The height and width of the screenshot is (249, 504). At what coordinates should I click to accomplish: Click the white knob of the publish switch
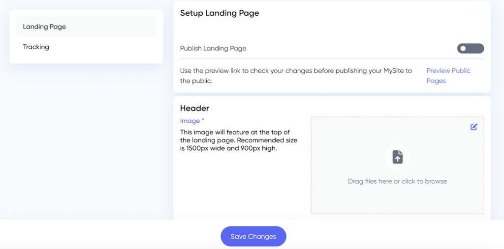(x=463, y=49)
